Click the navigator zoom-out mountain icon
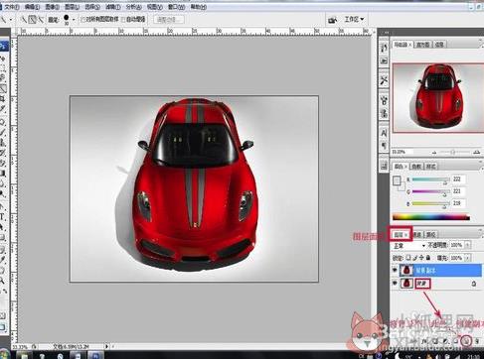 pos(434,152)
